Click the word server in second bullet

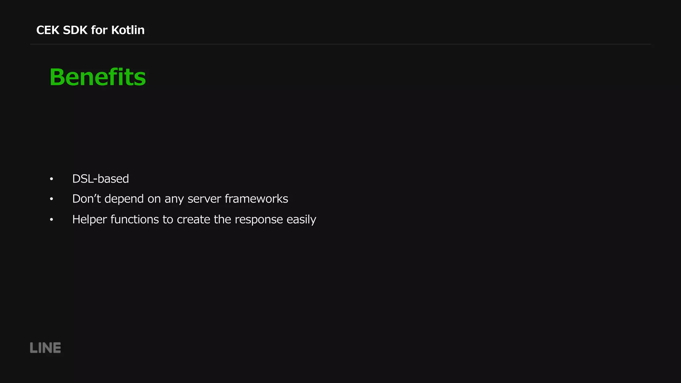pos(204,199)
